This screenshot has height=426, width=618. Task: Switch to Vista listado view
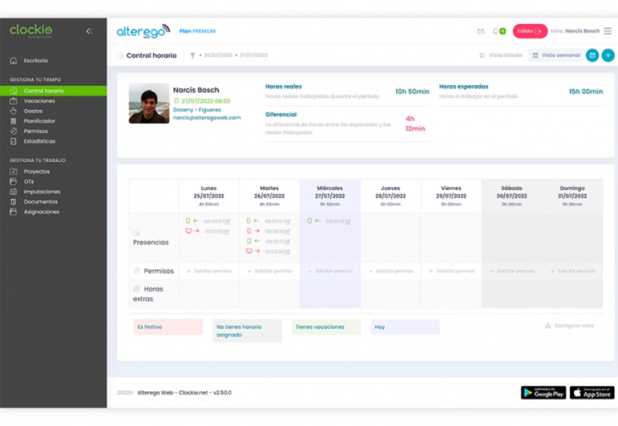(x=501, y=56)
